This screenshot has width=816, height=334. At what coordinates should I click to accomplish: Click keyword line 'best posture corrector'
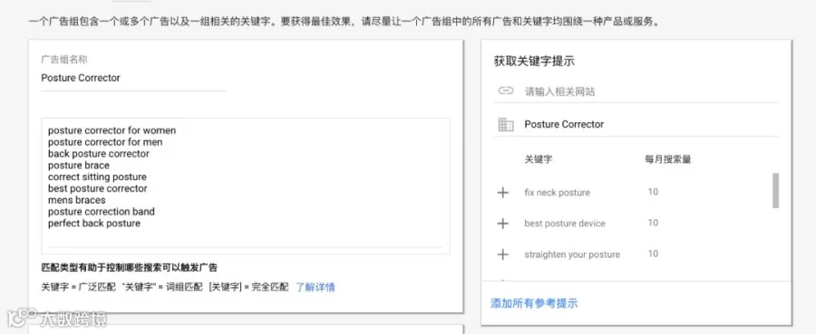[x=98, y=188]
